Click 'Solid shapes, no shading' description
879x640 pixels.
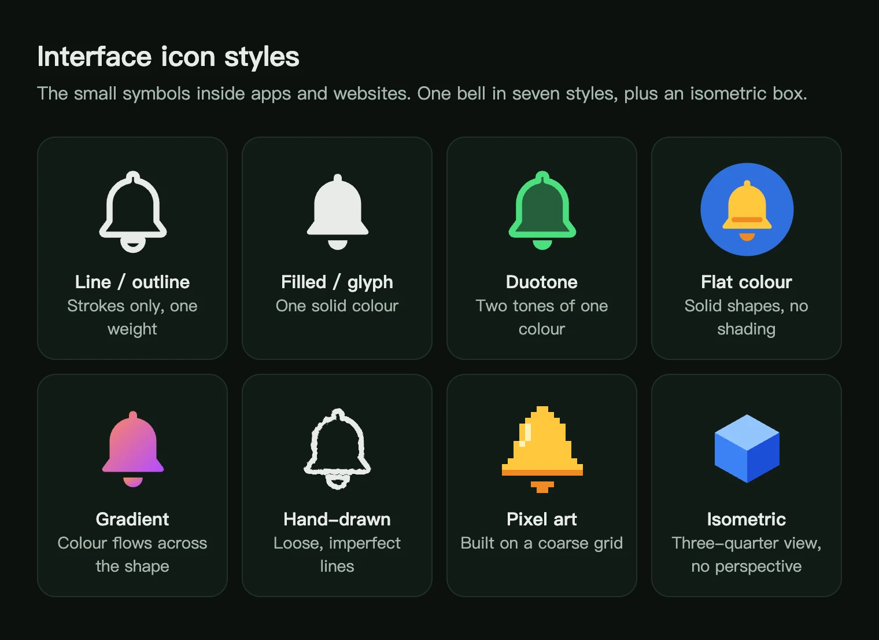(x=747, y=317)
